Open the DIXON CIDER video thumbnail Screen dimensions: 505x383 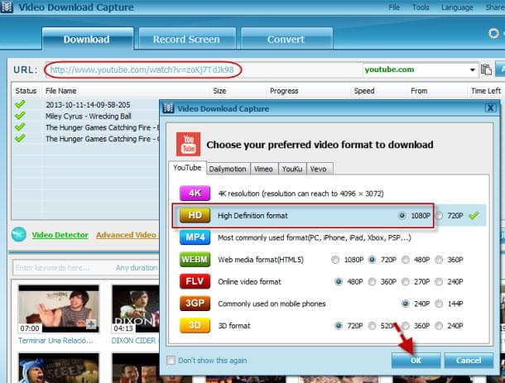coord(136,309)
